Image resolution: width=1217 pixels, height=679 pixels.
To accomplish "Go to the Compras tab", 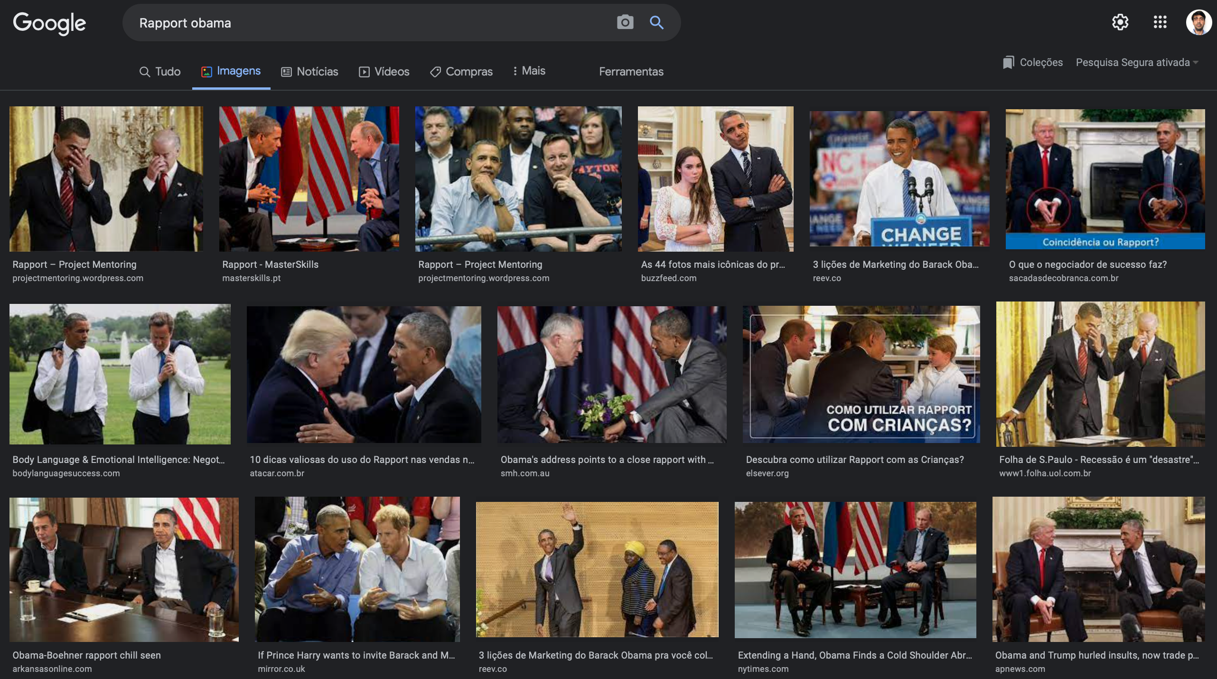I will pos(461,72).
